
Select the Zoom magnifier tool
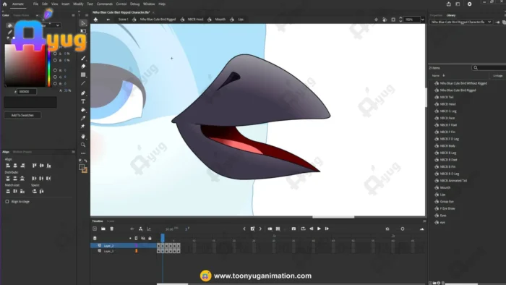(x=83, y=145)
